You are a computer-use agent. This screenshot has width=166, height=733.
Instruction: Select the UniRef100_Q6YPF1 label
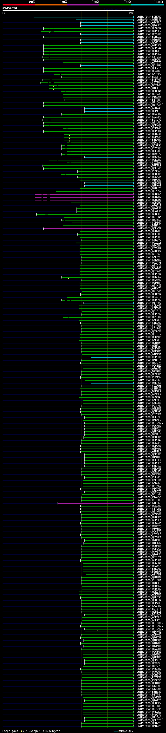point(149,537)
